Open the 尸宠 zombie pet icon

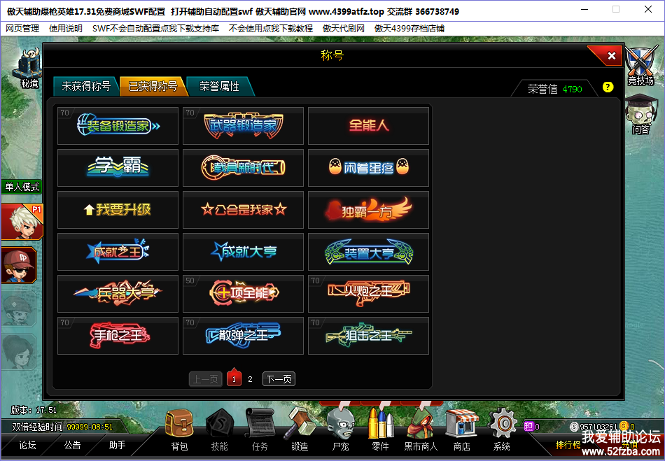tap(341, 429)
